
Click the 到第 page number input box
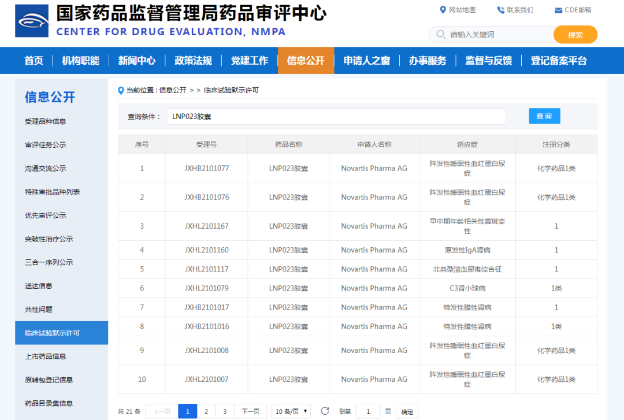tap(368, 411)
